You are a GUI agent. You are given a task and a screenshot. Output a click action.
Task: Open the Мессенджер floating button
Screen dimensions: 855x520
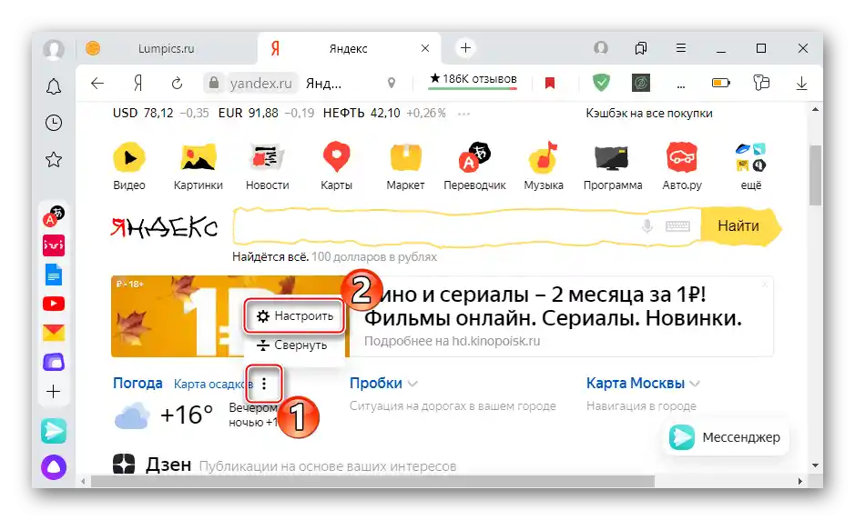tap(726, 437)
